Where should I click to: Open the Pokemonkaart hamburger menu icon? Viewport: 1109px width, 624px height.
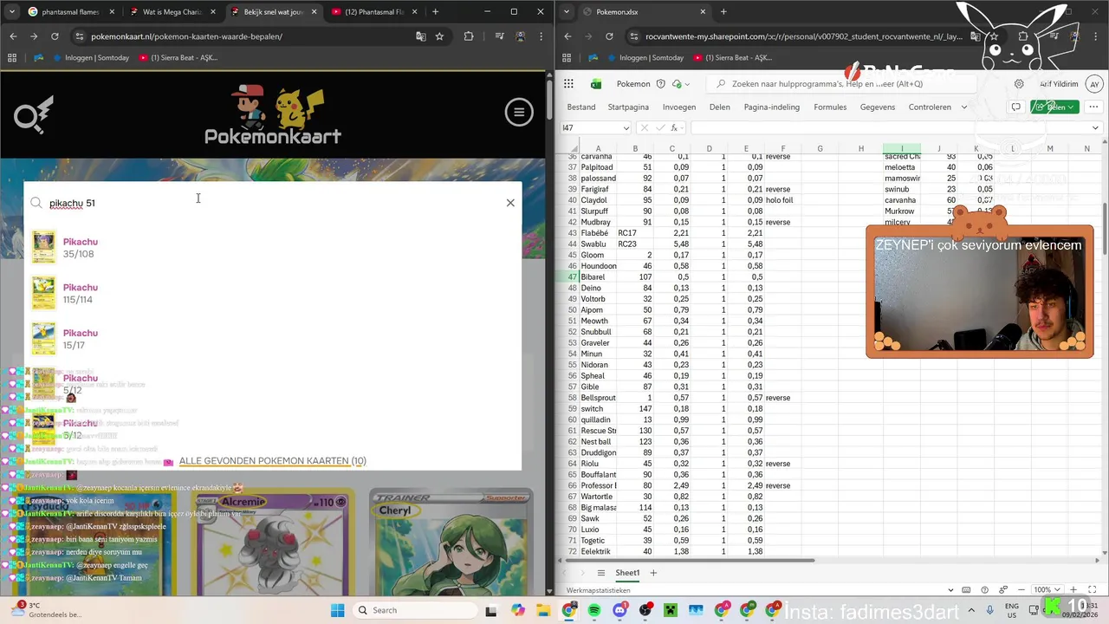point(519,112)
